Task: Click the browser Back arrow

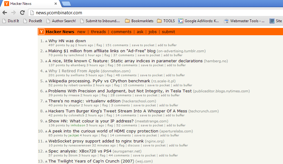Action: tap(5, 13)
